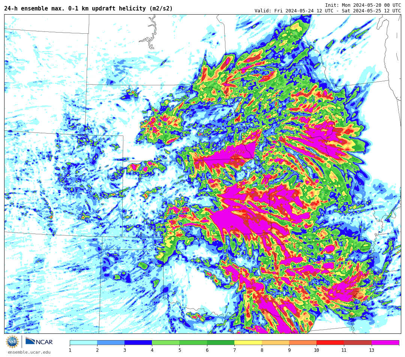
Task: Click the colorbar label 7
Action: [x=234, y=350]
